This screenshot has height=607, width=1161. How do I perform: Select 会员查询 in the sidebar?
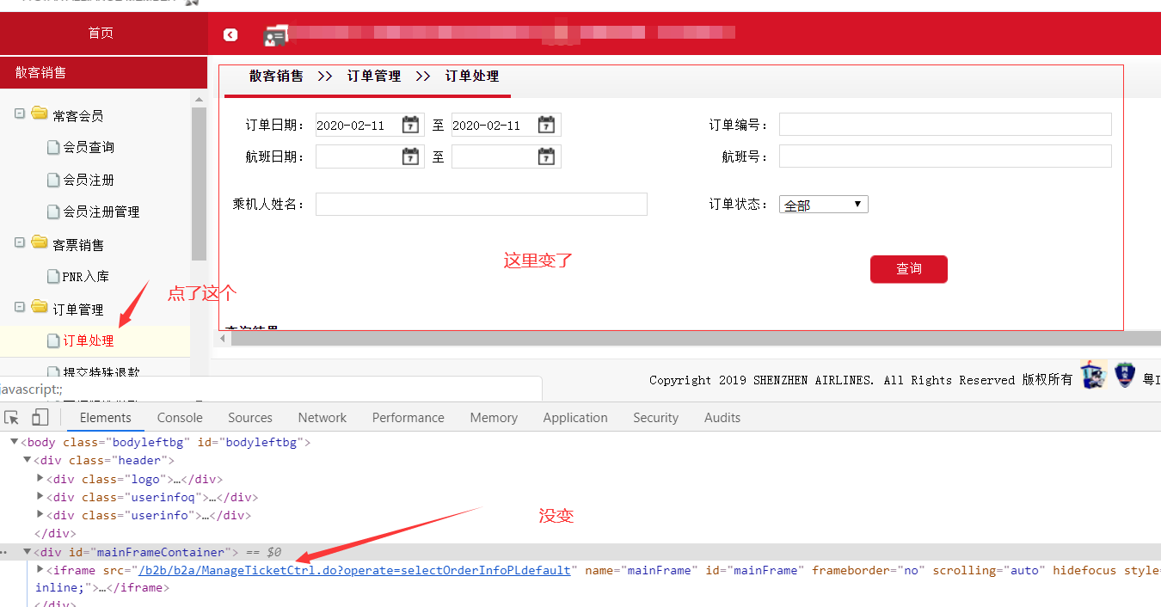(89, 148)
